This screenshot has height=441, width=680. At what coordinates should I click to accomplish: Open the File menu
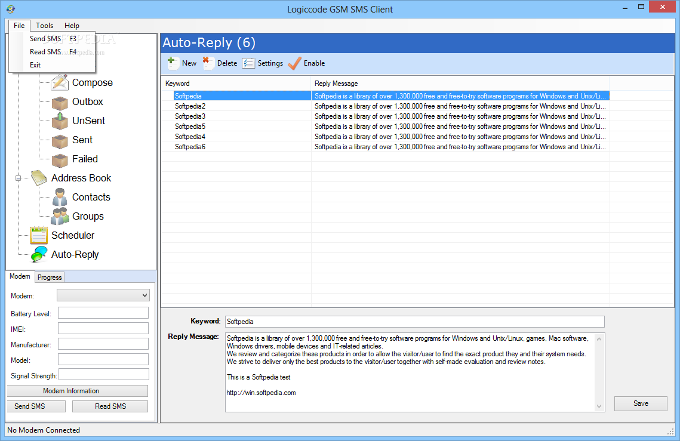click(x=19, y=26)
